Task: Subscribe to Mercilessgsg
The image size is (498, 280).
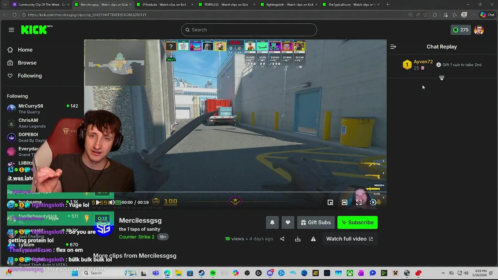Action: (x=358, y=222)
